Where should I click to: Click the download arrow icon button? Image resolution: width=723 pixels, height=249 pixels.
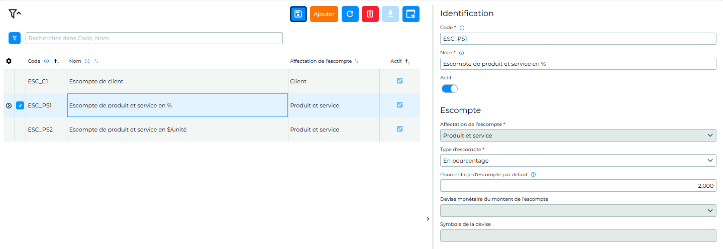pos(390,14)
